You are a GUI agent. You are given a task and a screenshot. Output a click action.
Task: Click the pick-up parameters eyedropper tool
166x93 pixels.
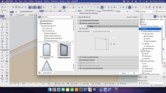pos(22,7)
